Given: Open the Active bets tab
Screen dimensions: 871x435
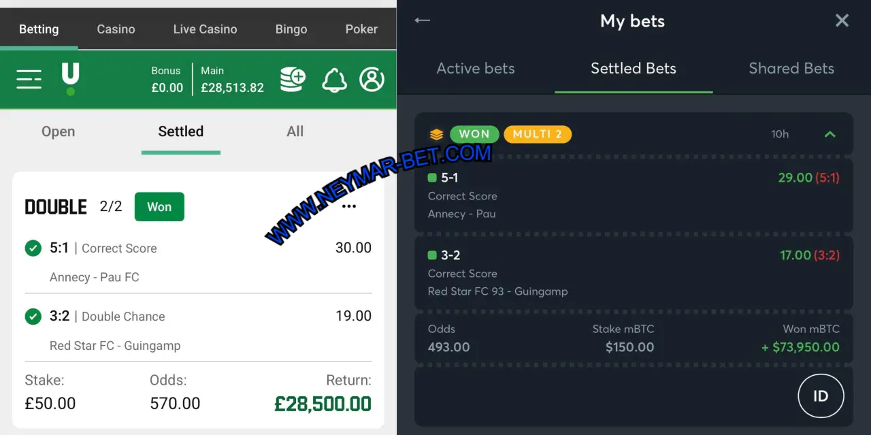Looking at the screenshot, I should [476, 68].
